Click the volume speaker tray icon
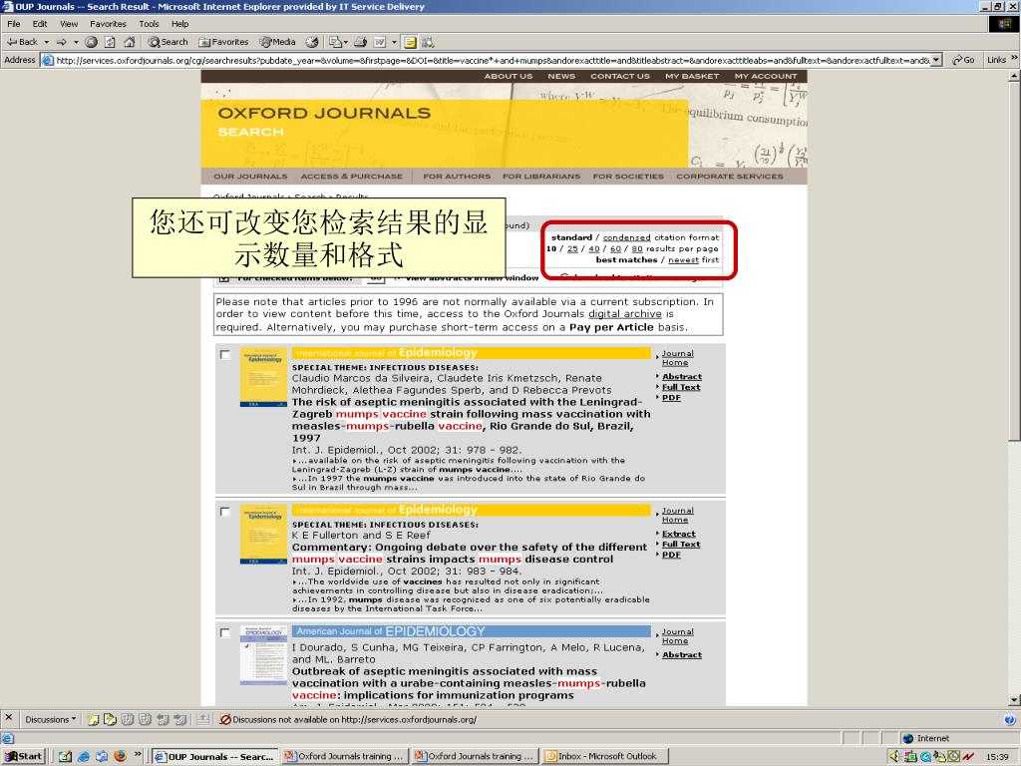Screen dimensions: 1021x766 coord(893,756)
